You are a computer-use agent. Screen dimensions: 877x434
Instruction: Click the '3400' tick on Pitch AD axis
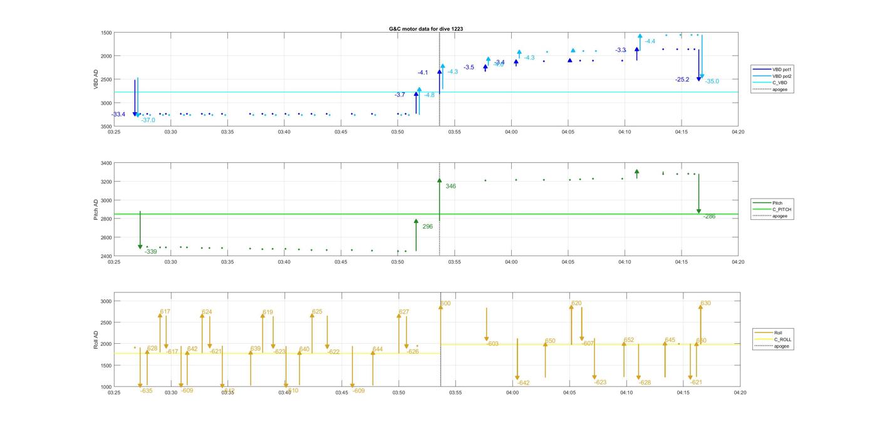point(106,163)
